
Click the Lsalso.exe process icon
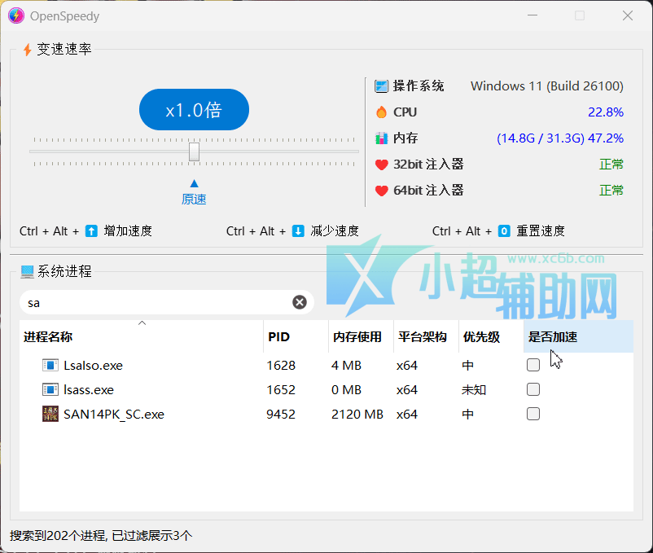coord(50,365)
